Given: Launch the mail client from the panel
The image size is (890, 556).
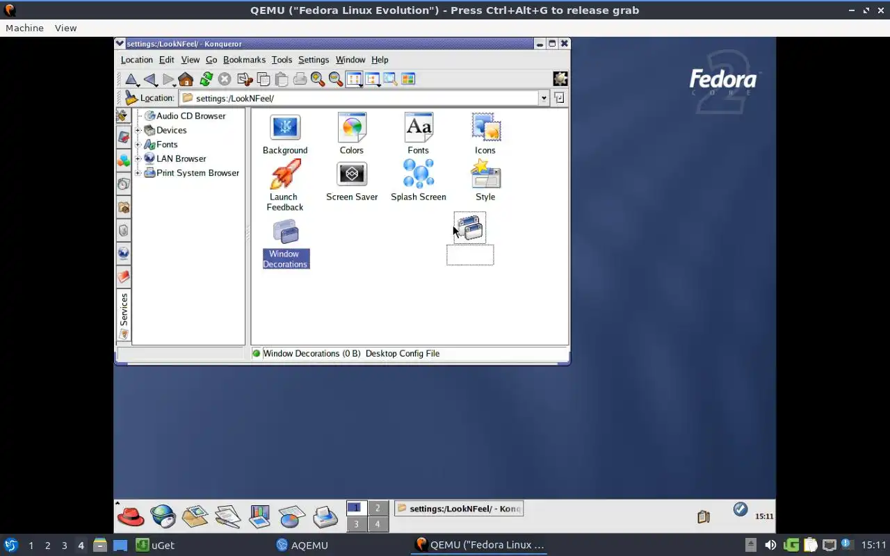Looking at the screenshot, I should (195, 516).
